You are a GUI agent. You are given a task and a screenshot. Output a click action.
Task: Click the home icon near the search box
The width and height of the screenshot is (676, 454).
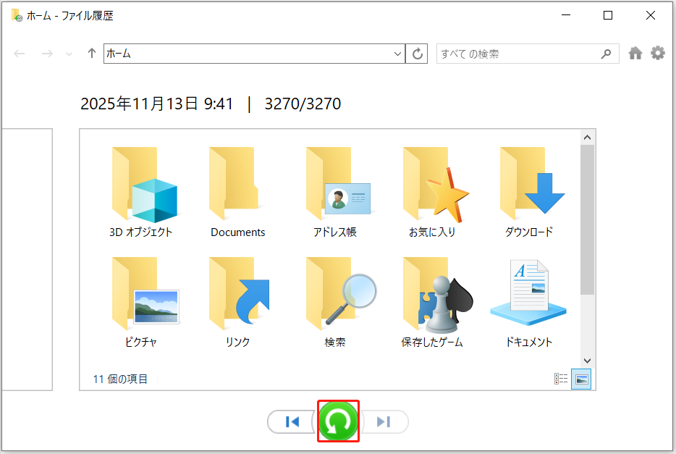click(x=635, y=53)
